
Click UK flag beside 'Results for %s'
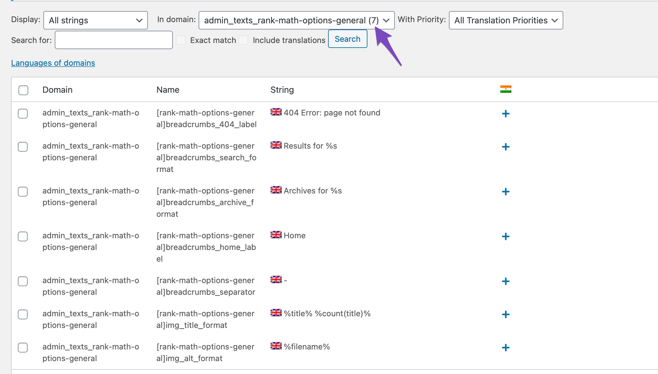pos(276,145)
